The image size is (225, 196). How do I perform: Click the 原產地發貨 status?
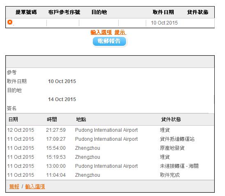point(172,148)
